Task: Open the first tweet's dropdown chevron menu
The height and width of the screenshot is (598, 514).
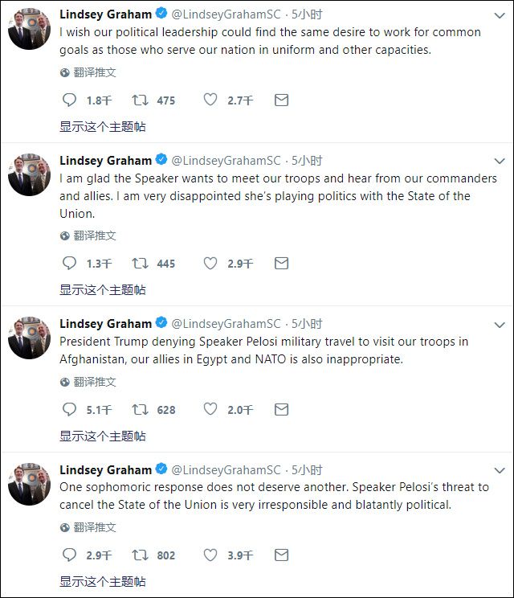Action: pyautogui.click(x=500, y=15)
